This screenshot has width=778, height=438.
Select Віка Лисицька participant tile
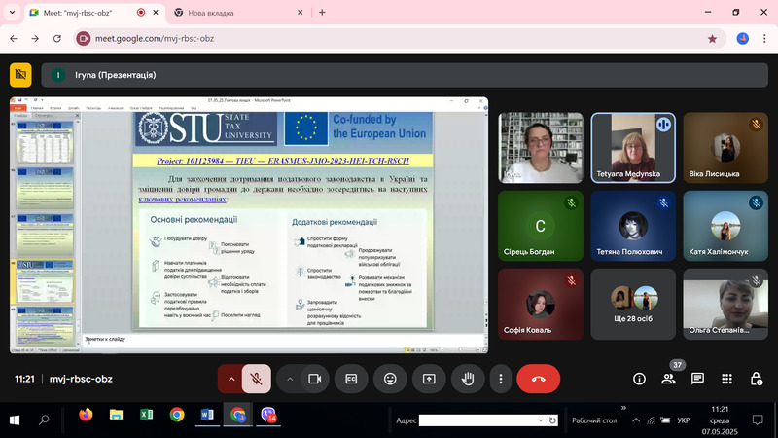pos(725,148)
